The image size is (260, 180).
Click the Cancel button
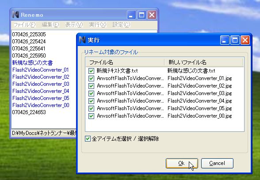coord(217,163)
